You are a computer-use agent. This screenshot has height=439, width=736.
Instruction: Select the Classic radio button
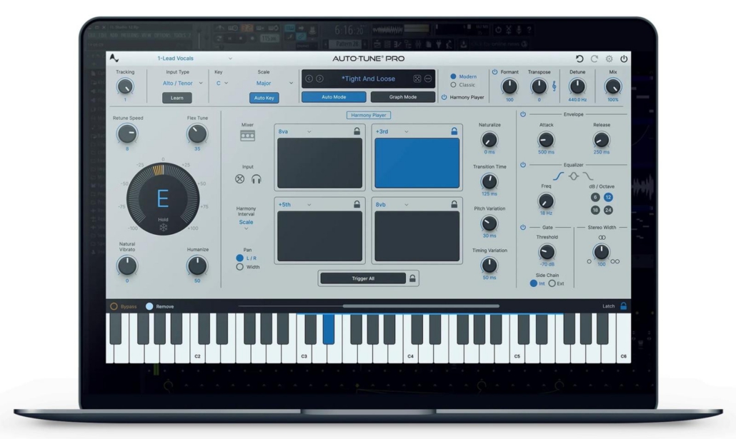point(454,85)
